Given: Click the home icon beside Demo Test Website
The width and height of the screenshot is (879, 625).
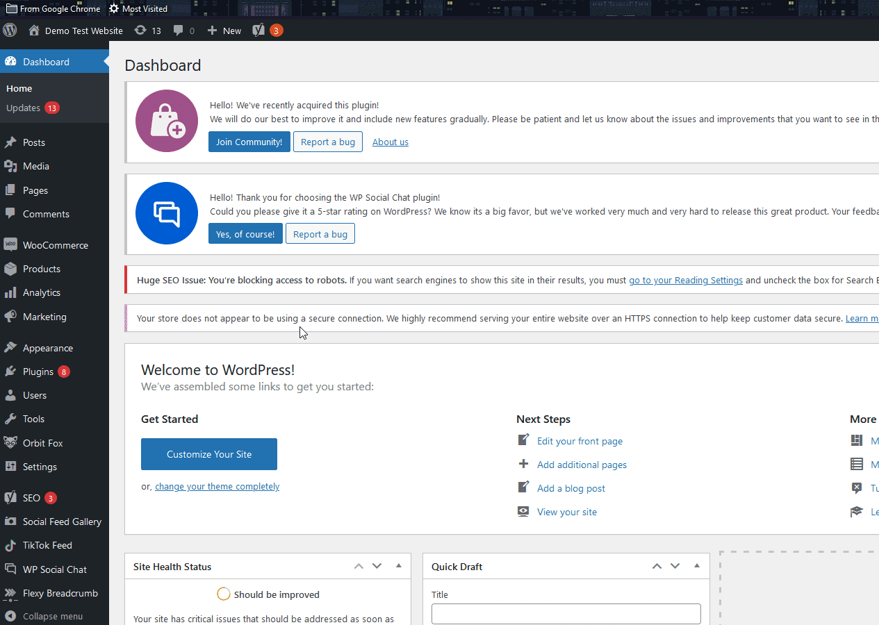Looking at the screenshot, I should tap(34, 31).
